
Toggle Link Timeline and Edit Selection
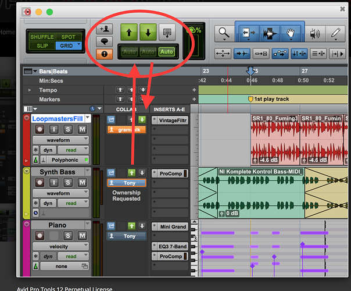(x=299, y=54)
